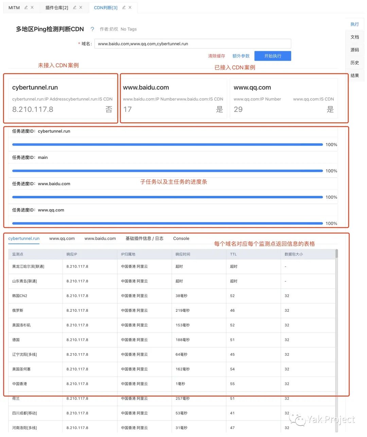The width and height of the screenshot is (367, 437).
Task: Open the 执行 side tab
Action: point(355,24)
